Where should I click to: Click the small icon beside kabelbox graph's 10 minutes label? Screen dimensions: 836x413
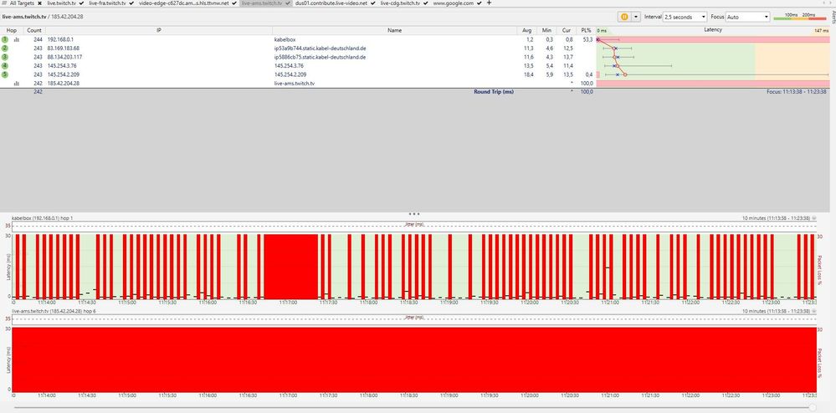click(814, 218)
